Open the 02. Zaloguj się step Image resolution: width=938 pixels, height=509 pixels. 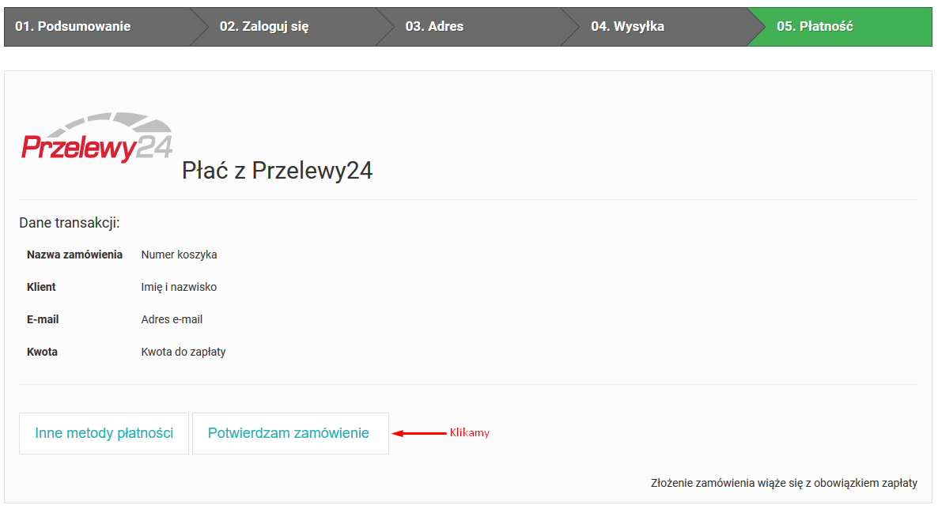coord(264,26)
